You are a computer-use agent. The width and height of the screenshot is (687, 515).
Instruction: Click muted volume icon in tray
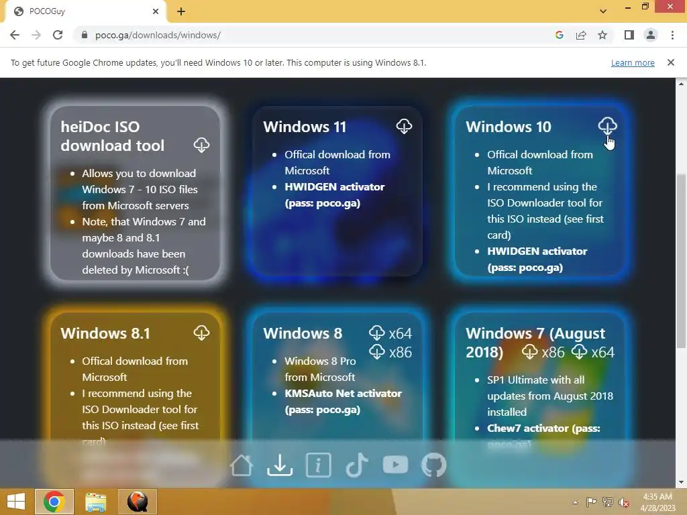click(x=623, y=502)
